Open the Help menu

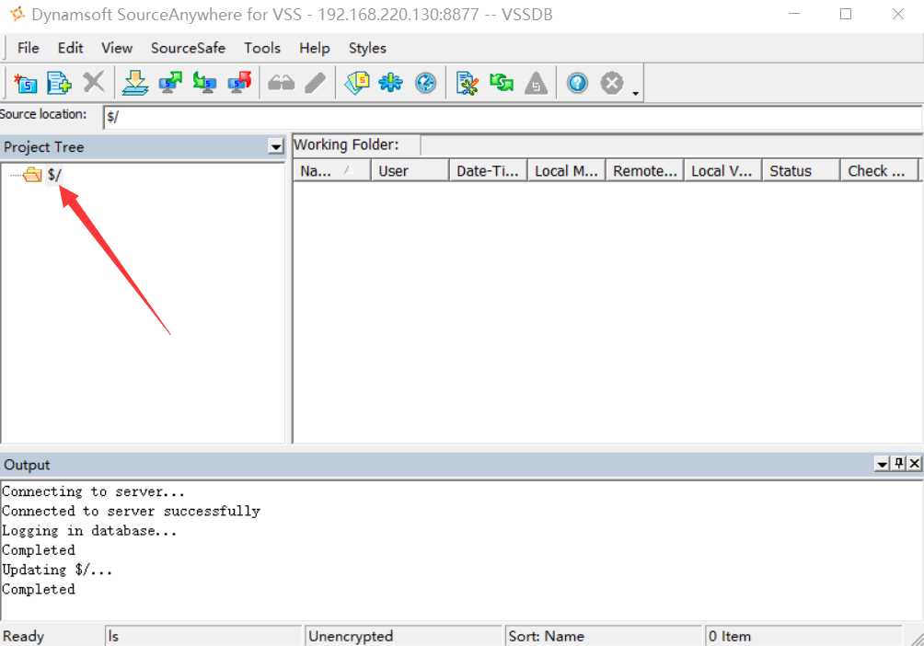coord(314,48)
